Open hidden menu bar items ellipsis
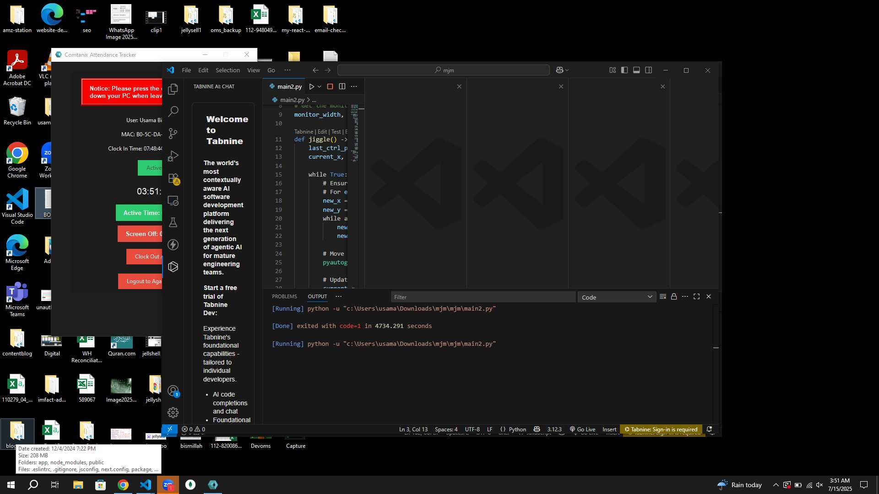 287,70
